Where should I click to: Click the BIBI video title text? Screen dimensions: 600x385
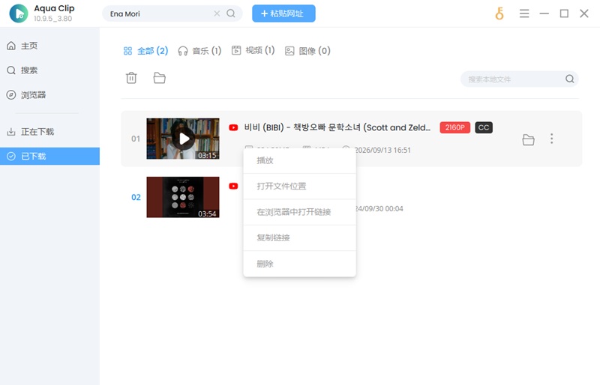(x=337, y=127)
